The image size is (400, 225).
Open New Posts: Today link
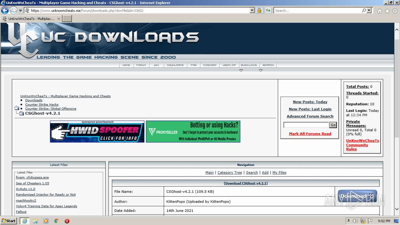click(310, 102)
